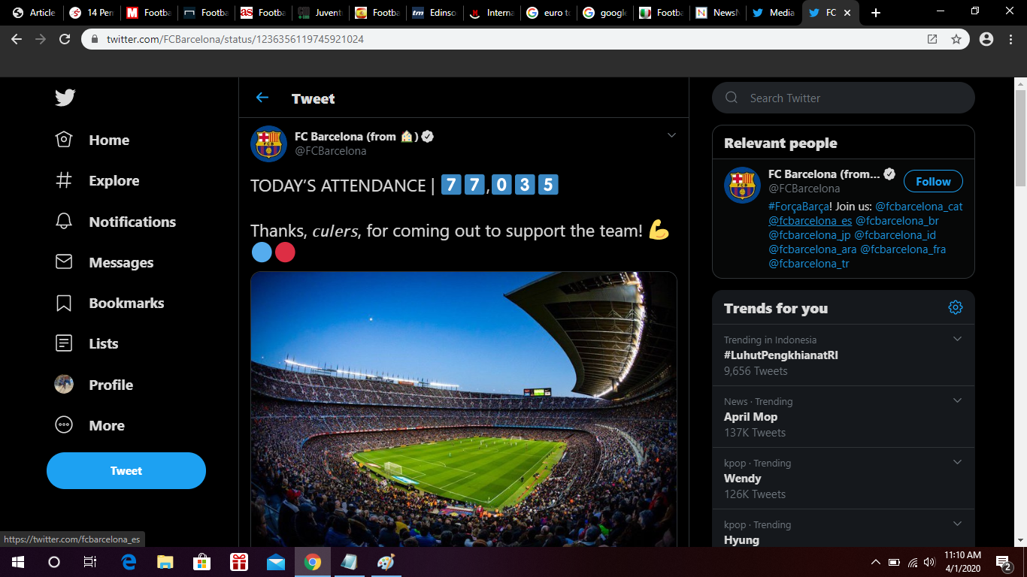Go back using the Tweet header arrow

[x=262, y=98]
